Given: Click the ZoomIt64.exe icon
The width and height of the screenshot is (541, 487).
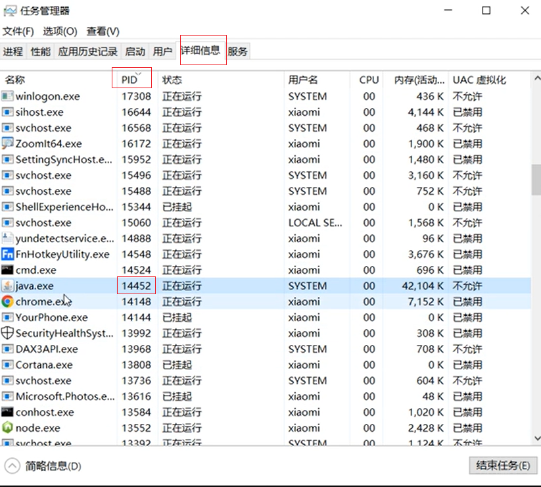Looking at the screenshot, I should (x=7, y=143).
